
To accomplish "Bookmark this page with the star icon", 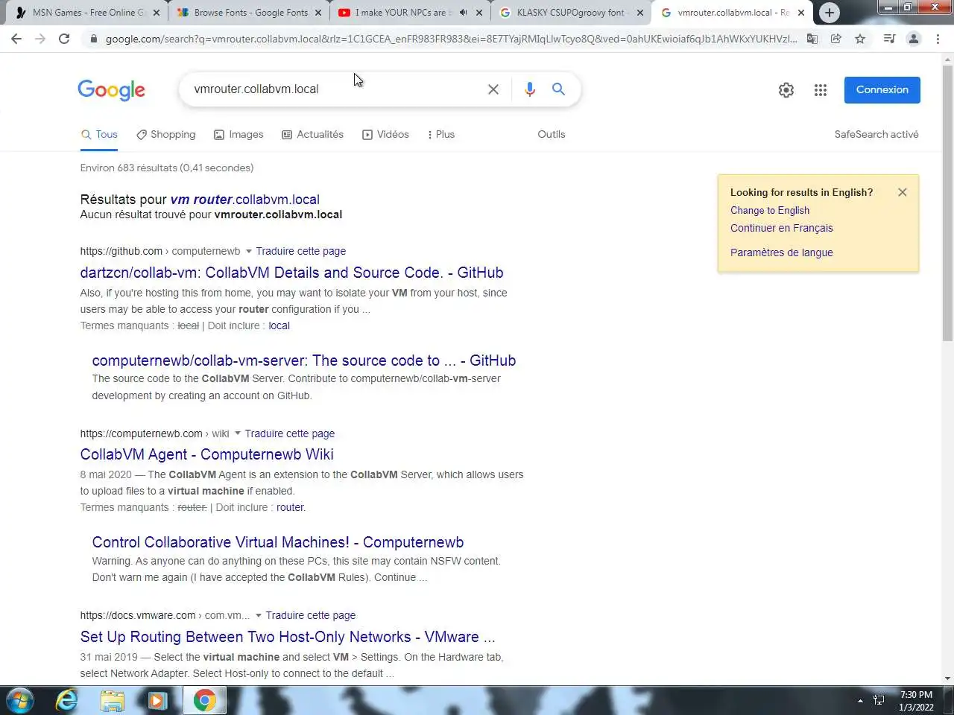I will pyautogui.click(x=860, y=39).
